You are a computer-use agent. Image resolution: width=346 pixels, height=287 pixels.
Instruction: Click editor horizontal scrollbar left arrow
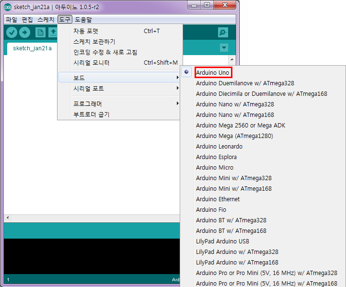coord(8,218)
